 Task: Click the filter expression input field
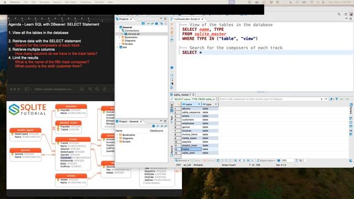(x=270, y=99)
